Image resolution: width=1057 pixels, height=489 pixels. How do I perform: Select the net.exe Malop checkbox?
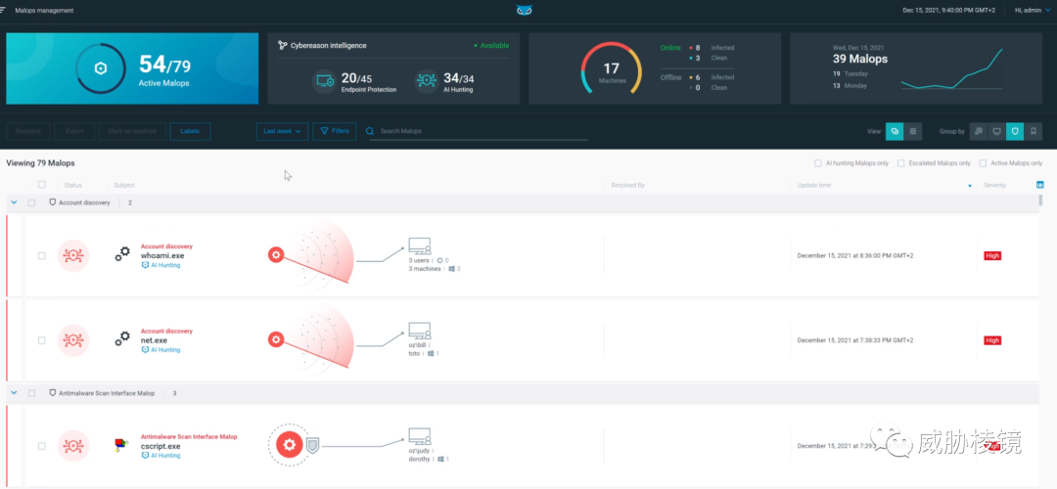(42, 340)
